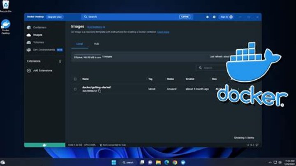Open the Extensions three-dot menu
The height and width of the screenshot is (166, 296).
60,61
